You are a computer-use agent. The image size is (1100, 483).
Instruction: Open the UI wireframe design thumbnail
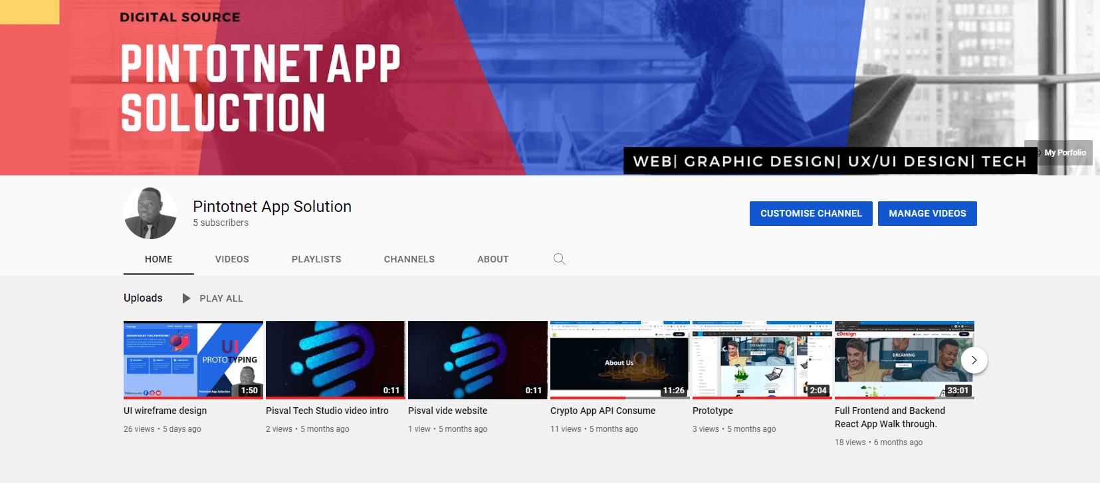193,360
